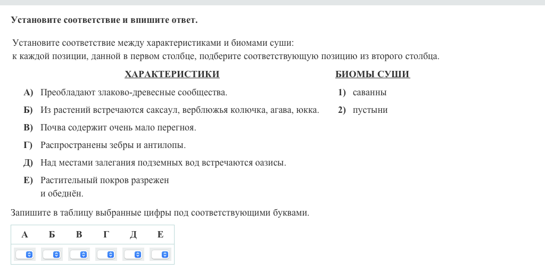This screenshot has height=279, width=545.
Task: Click the ХАРАКТЕРИСТИКИ column heading
Action: pos(172,75)
